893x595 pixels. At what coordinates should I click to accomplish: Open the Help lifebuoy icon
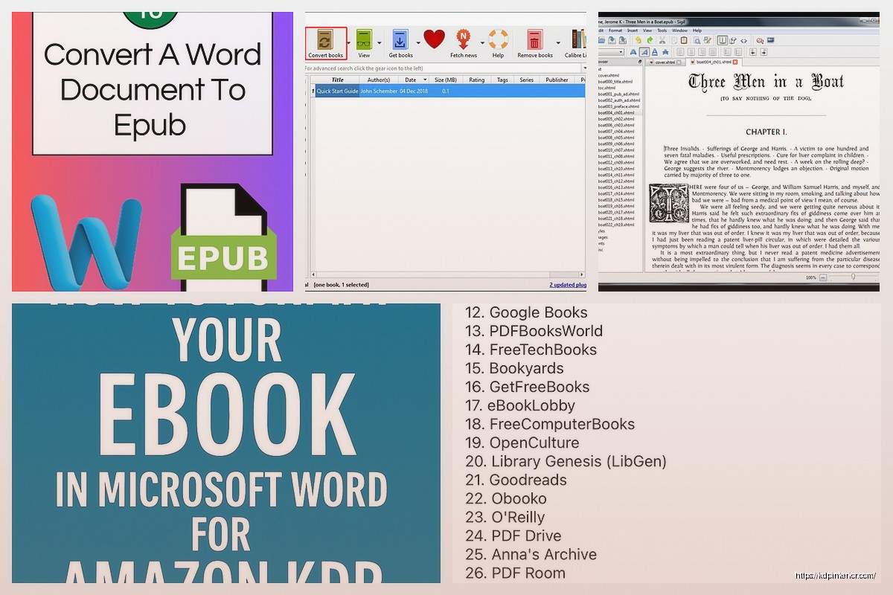(498, 42)
